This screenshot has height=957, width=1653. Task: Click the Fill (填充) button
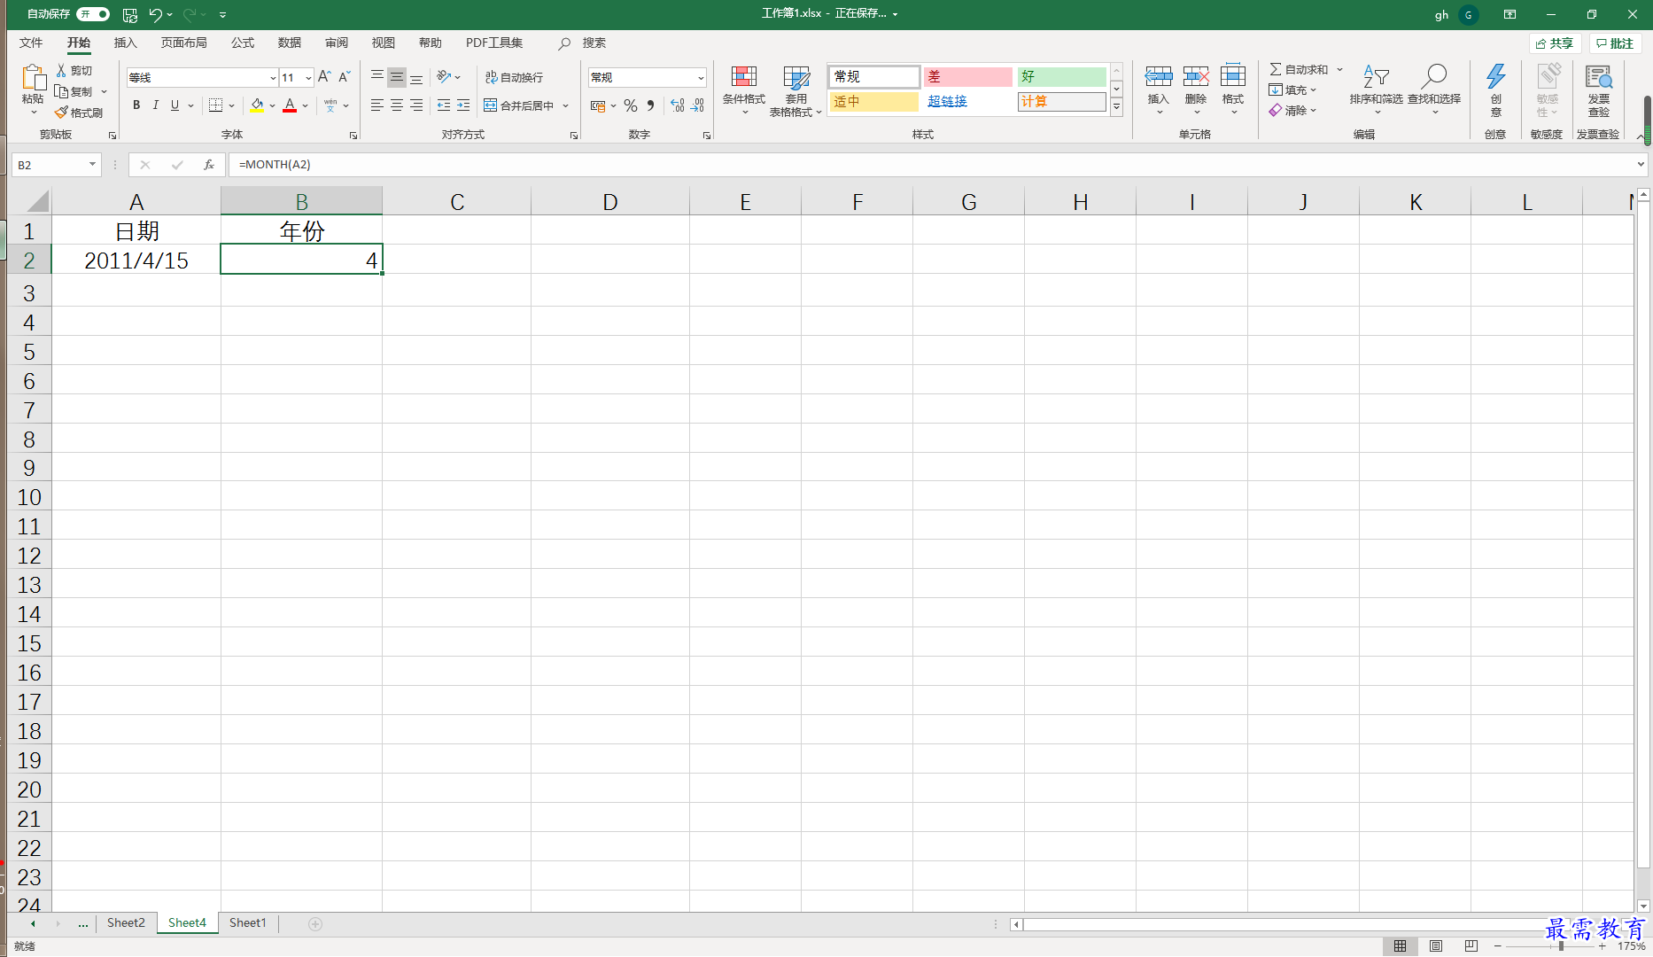pos(1292,89)
